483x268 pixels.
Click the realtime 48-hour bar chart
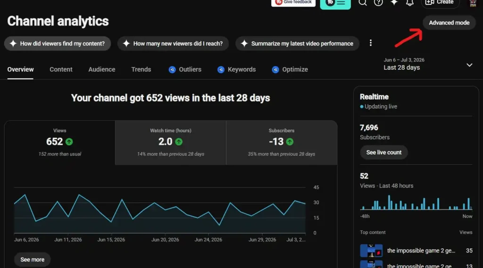pos(416,202)
